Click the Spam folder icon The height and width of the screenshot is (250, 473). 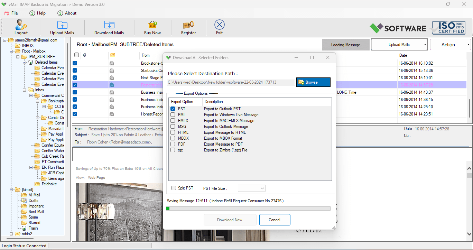tap(24, 217)
